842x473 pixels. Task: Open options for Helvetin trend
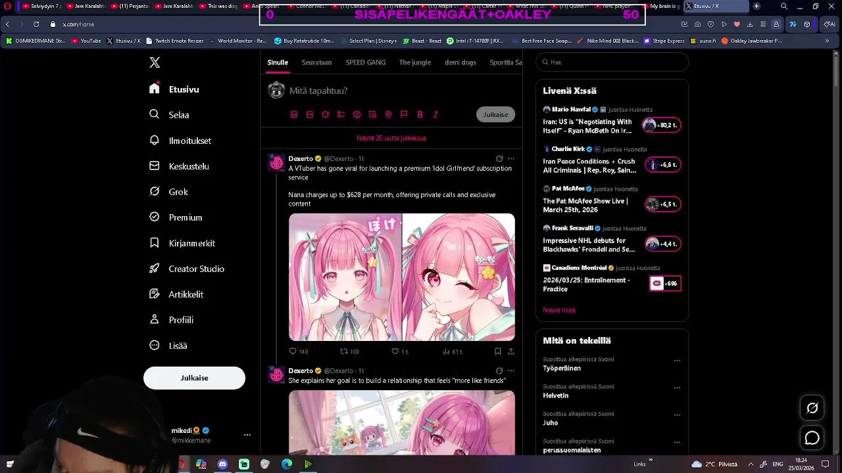[677, 388]
